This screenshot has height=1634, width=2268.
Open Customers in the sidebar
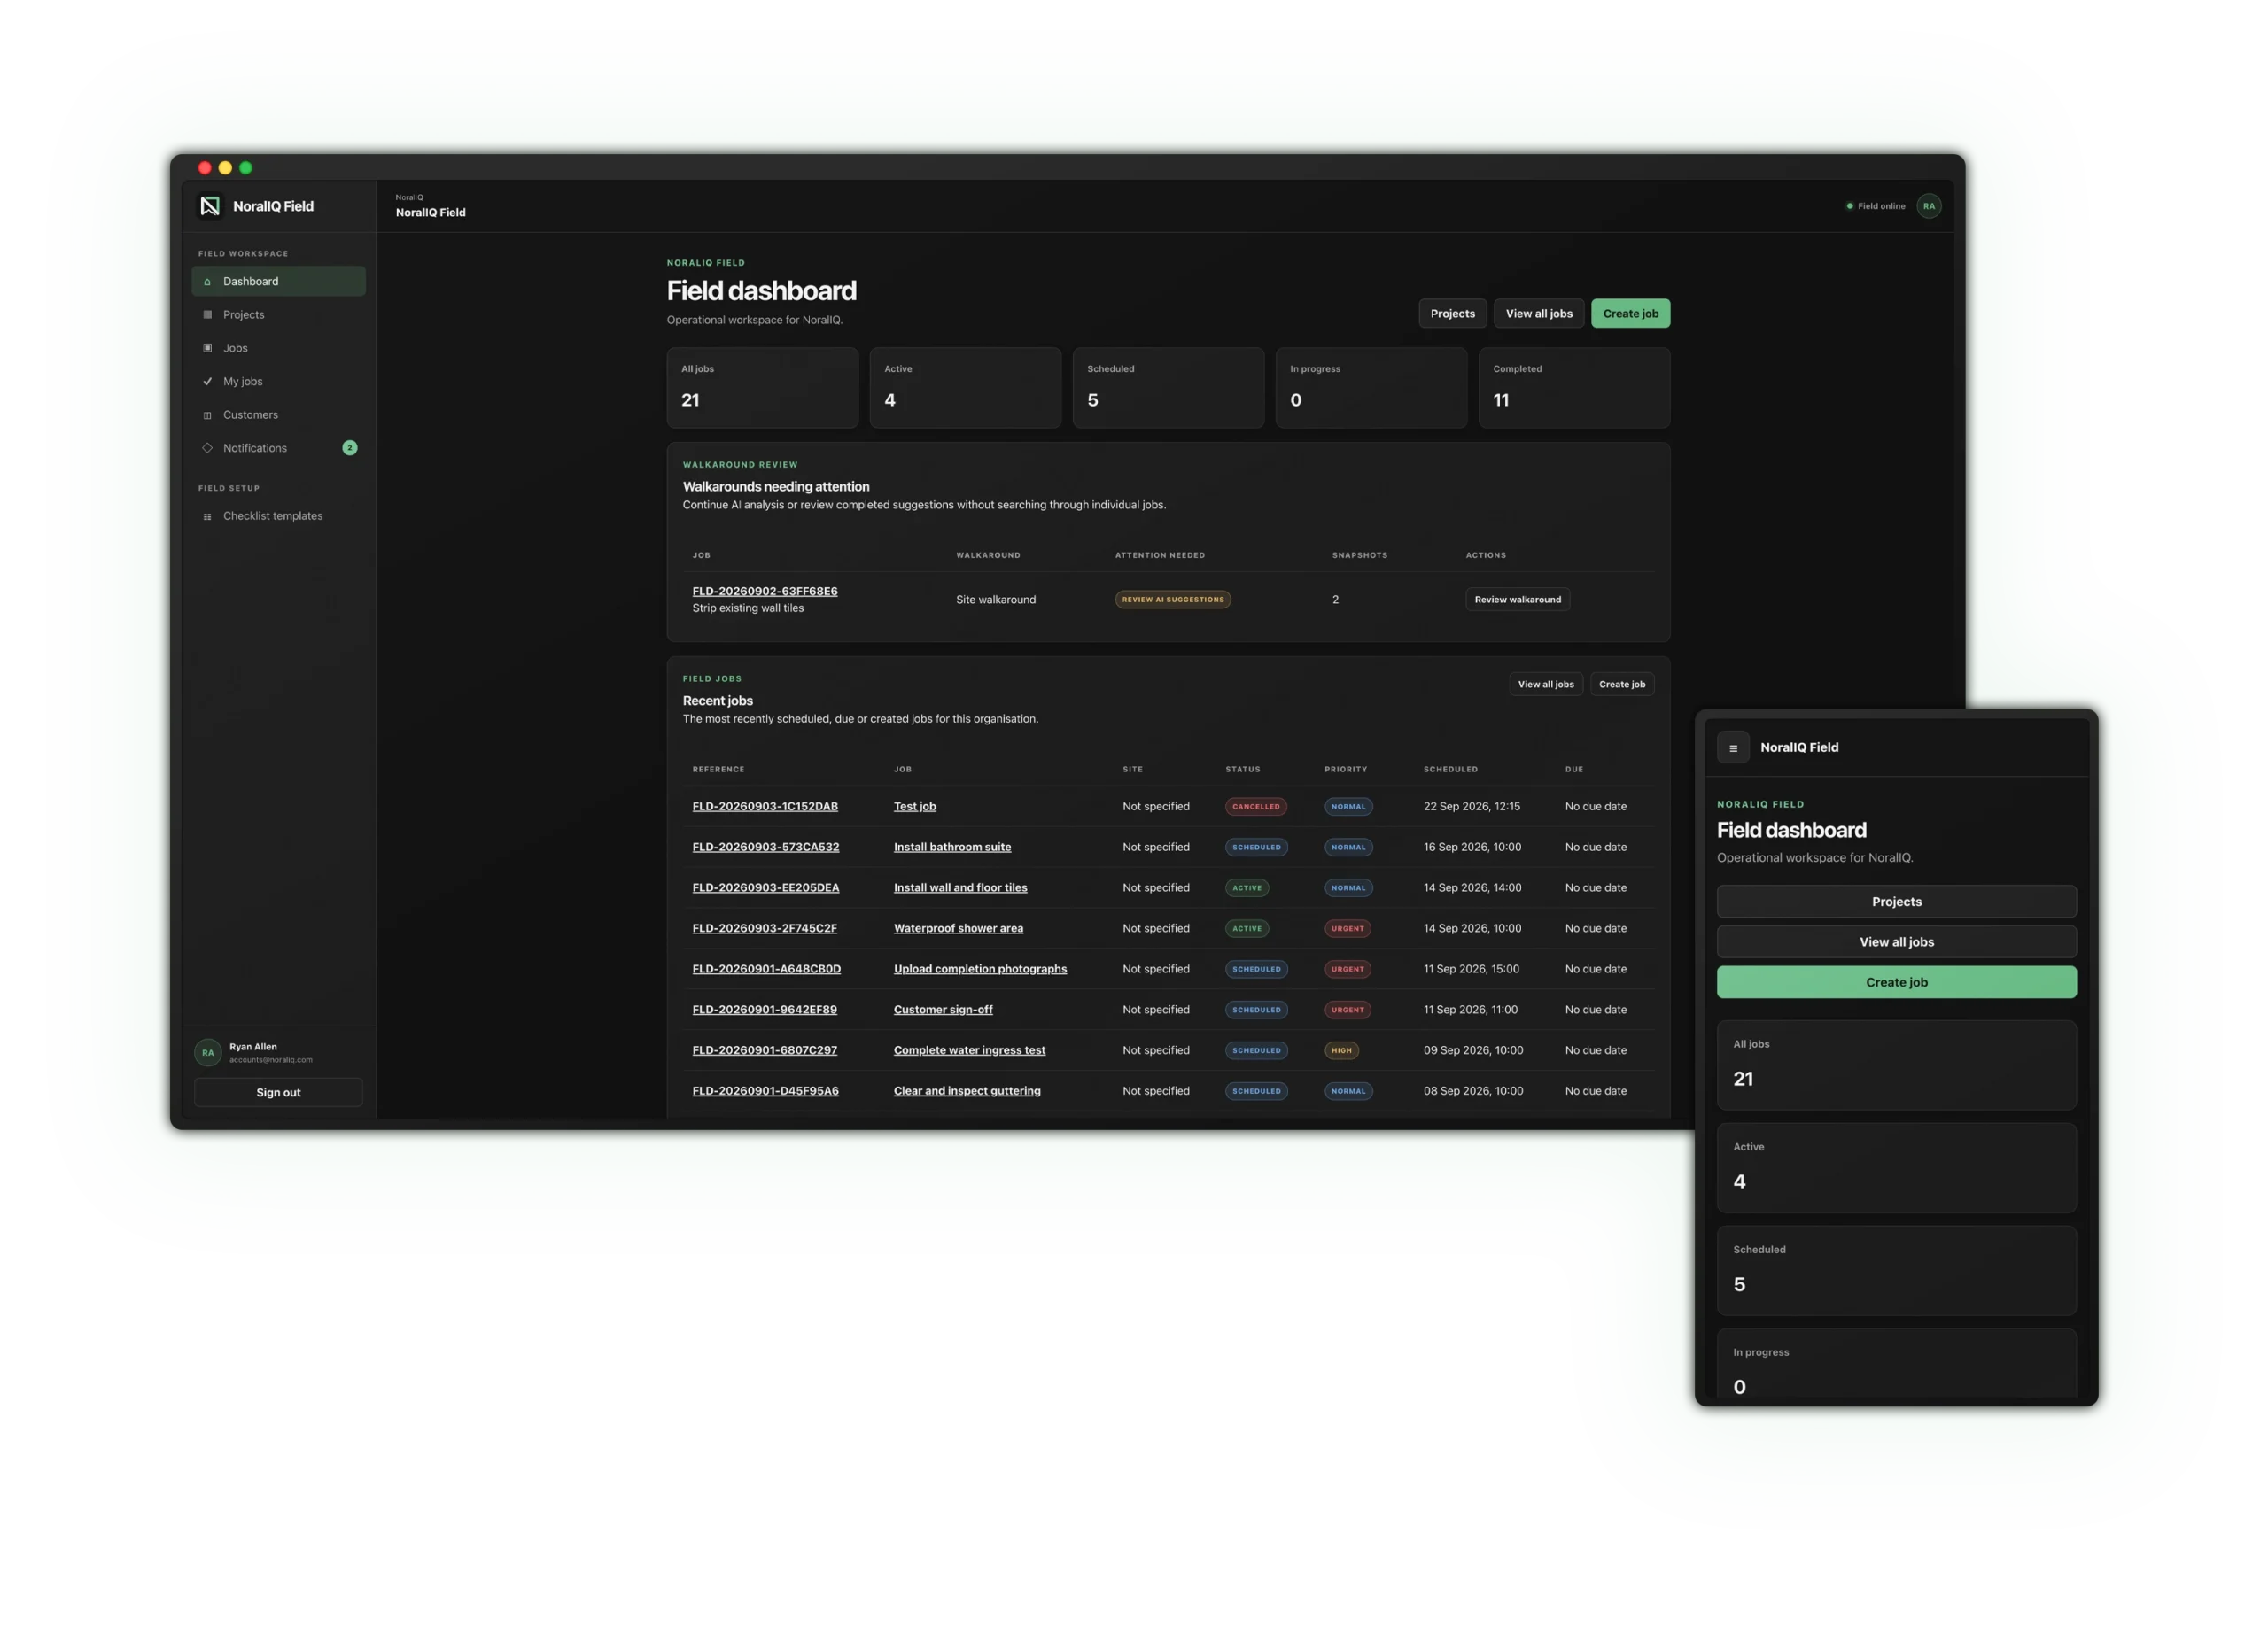pos(278,414)
